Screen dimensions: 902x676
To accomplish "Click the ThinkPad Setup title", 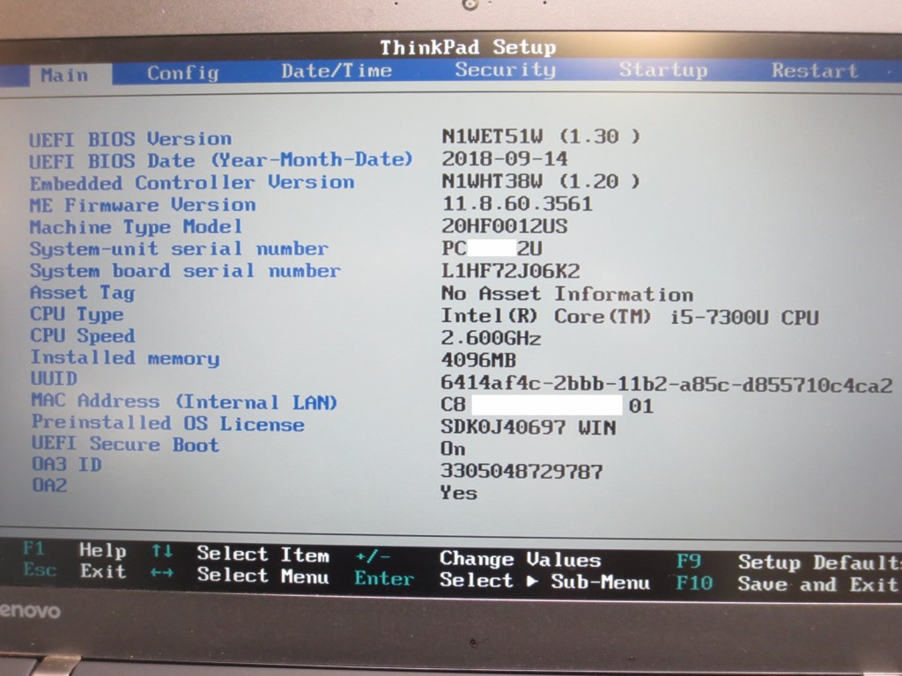I will click(x=469, y=48).
